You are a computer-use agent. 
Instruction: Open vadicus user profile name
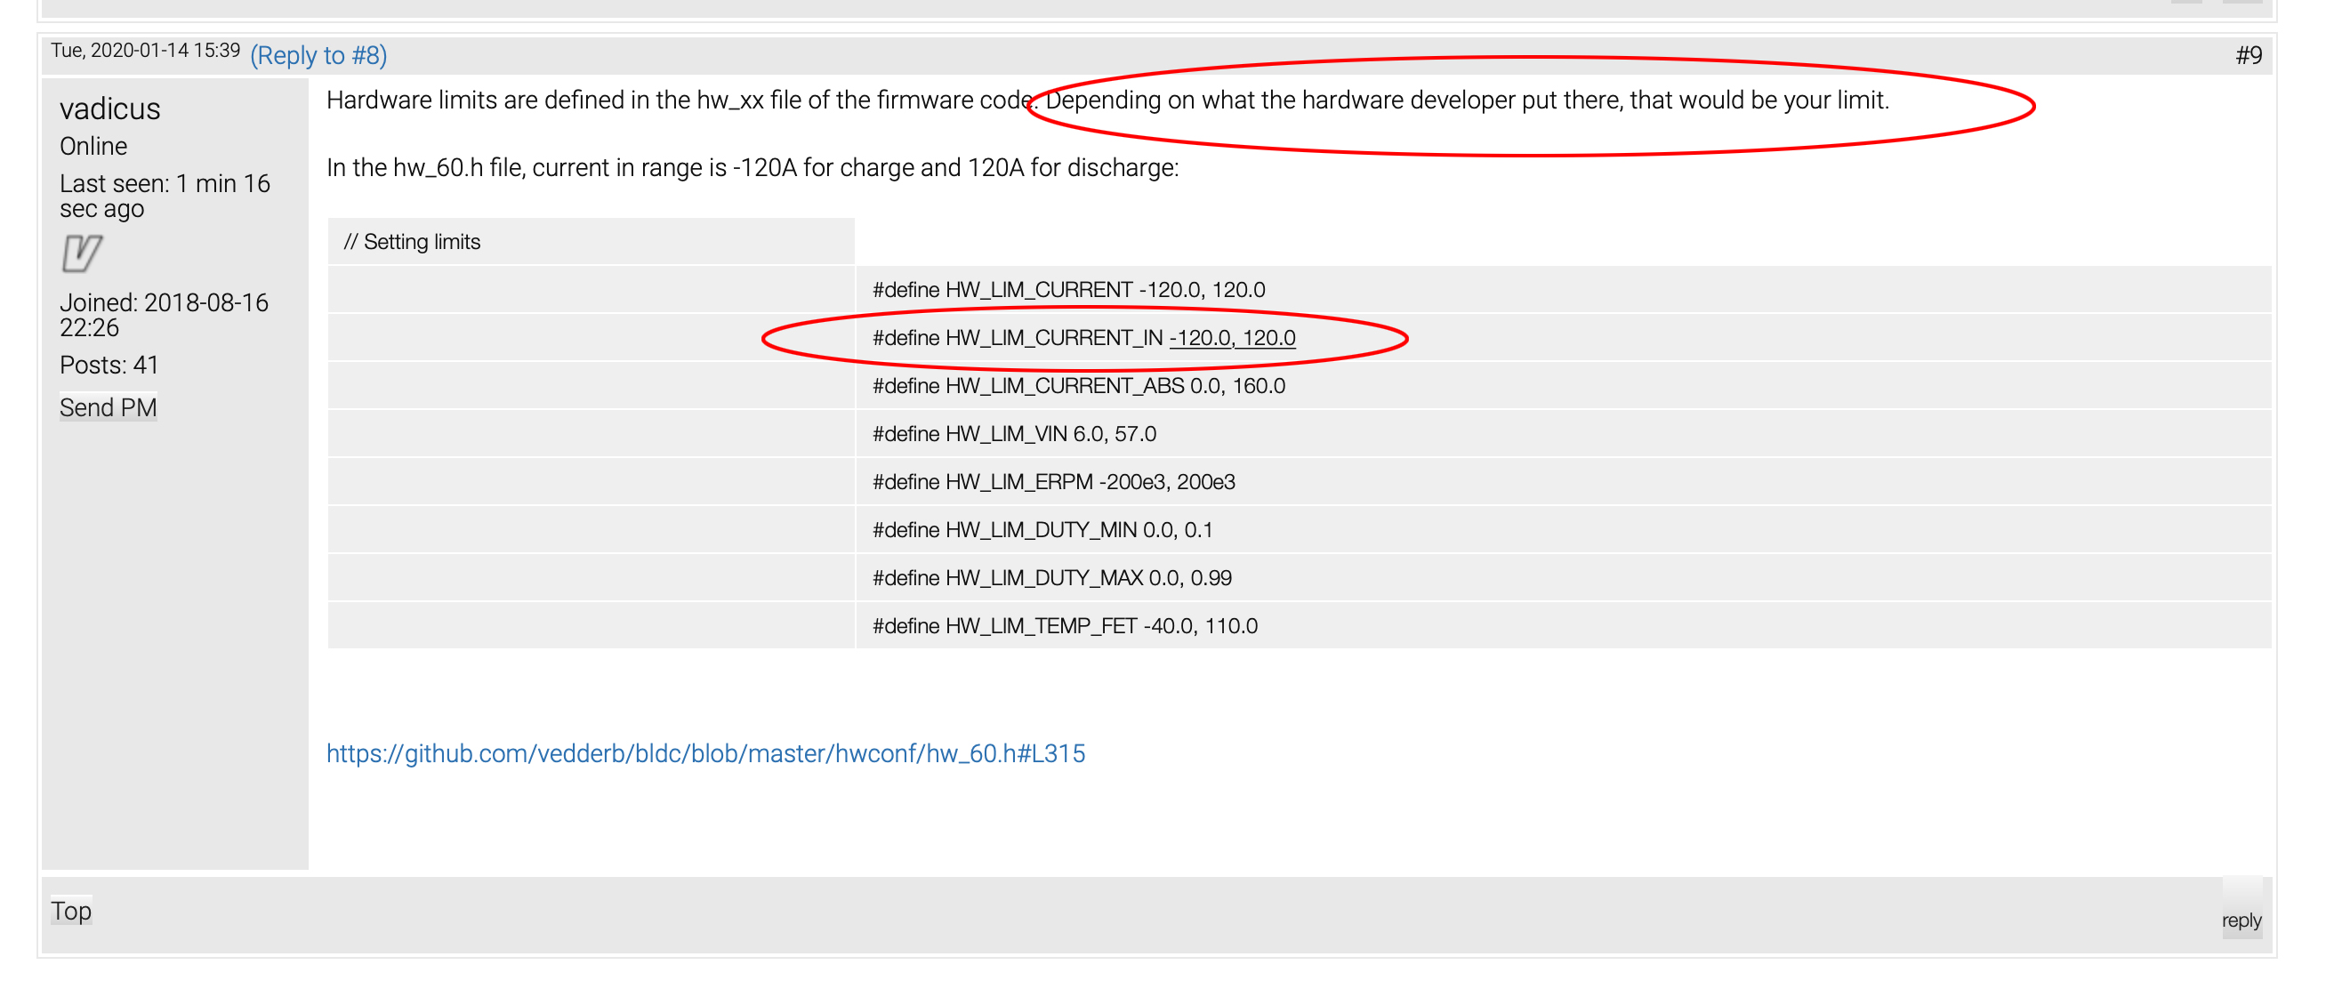click(x=109, y=109)
